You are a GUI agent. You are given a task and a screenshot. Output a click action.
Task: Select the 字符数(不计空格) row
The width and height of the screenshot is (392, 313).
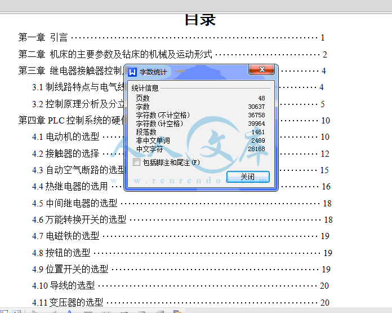[201, 115]
